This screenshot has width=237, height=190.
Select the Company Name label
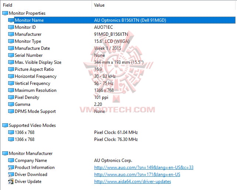pyautogui.click(x=31, y=160)
